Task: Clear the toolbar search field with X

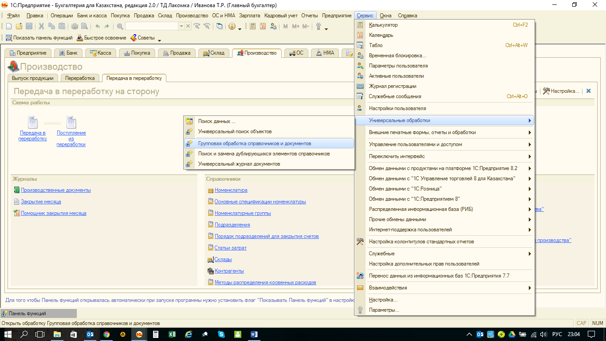Action: point(188,26)
